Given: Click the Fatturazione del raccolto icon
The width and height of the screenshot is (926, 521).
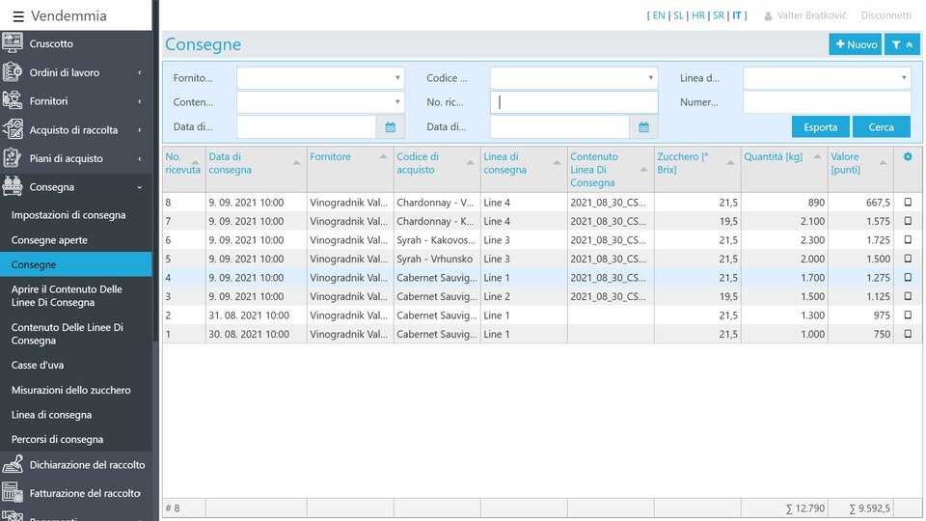Looking at the screenshot, I should (x=13, y=493).
